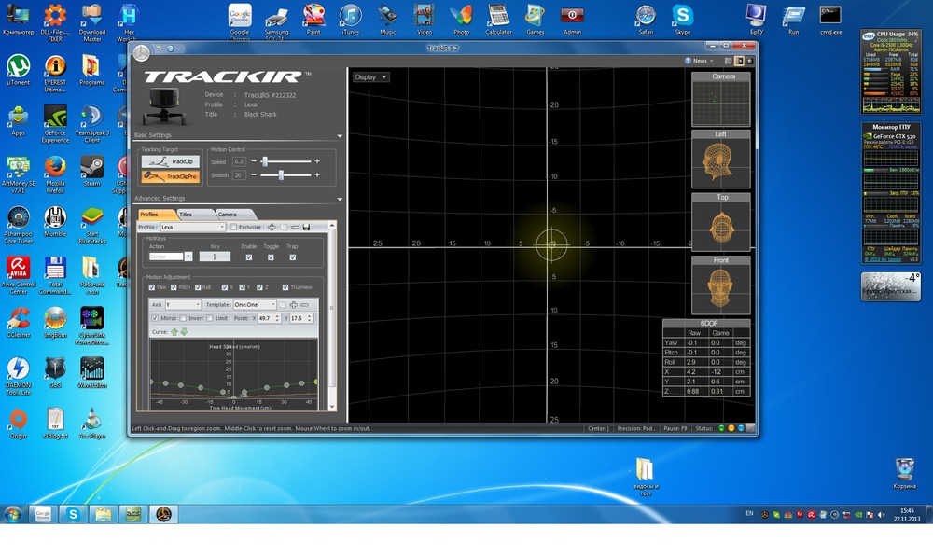
Task: Click the Speed value field
Action: coord(239,161)
